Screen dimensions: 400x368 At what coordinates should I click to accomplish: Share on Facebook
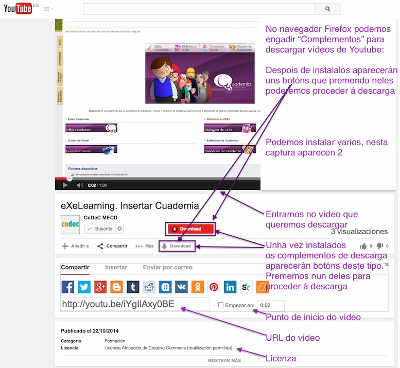68,287
